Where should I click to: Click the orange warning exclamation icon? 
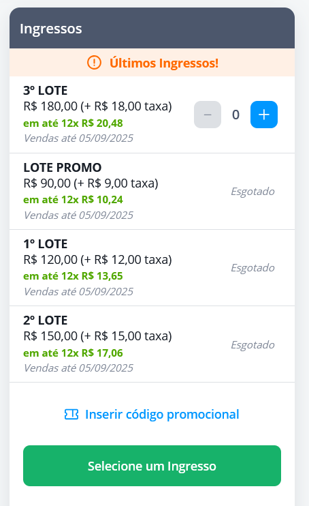pyautogui.click(x=94, y=63)
